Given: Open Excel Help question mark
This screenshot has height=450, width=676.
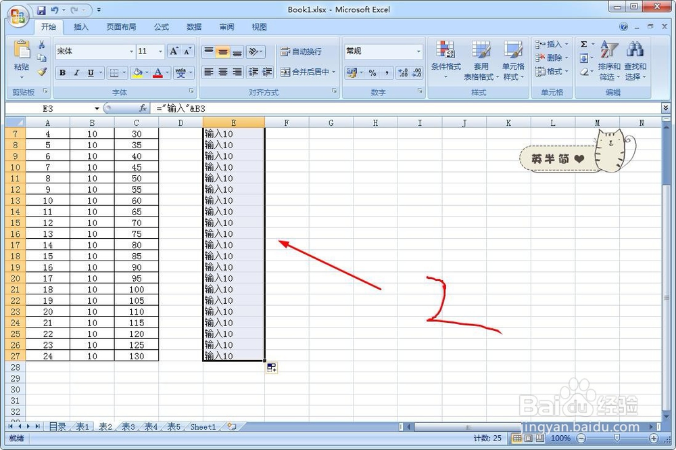Looking at the screenshot, I should click(x=623, y=27).
